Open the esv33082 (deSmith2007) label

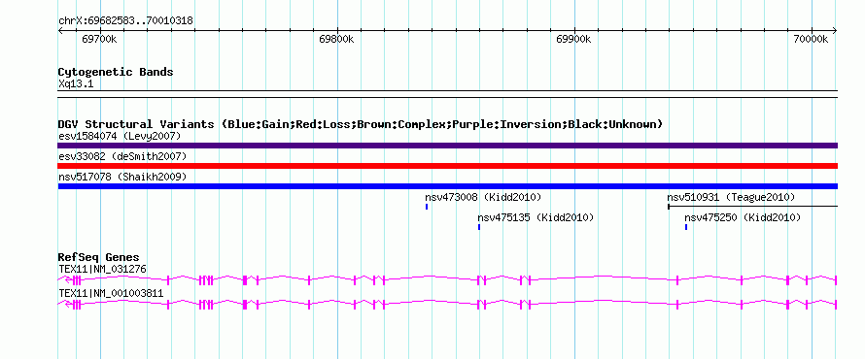tap(122, 156)
